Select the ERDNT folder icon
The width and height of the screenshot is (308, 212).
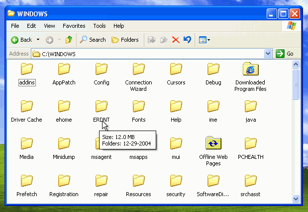coord(102,106)
